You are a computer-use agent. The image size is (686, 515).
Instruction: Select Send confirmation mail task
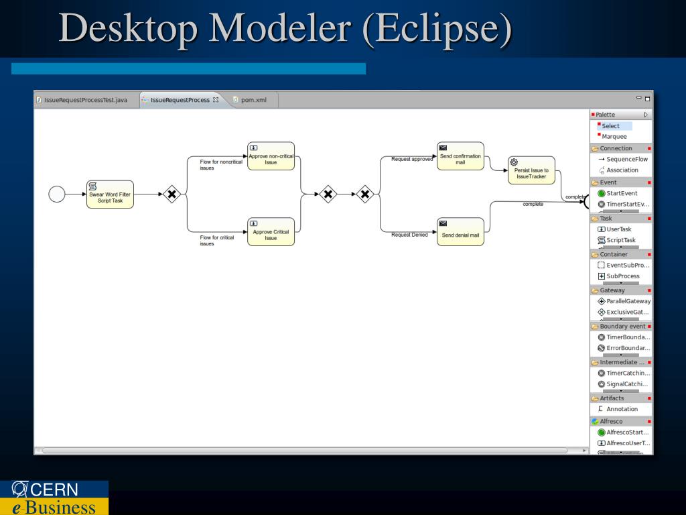point(460,156)
